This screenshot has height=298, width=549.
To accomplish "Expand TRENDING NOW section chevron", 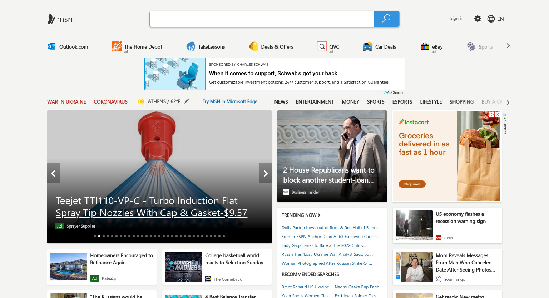I will click(319, 215).
